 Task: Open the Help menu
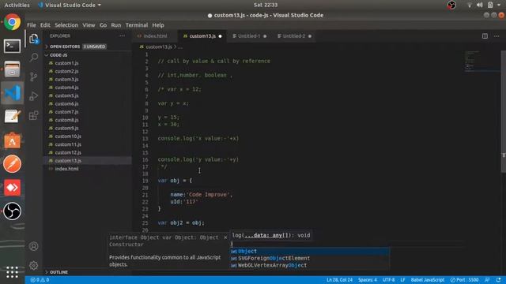point(158,25)
